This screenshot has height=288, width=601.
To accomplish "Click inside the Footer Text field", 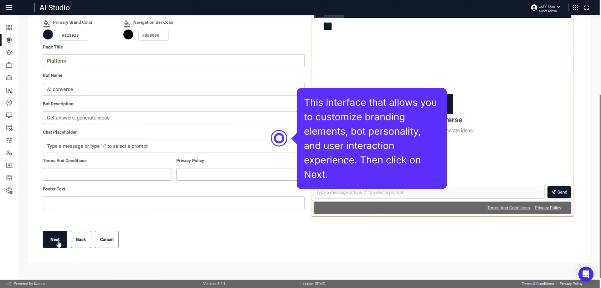I will click(173, 203).
